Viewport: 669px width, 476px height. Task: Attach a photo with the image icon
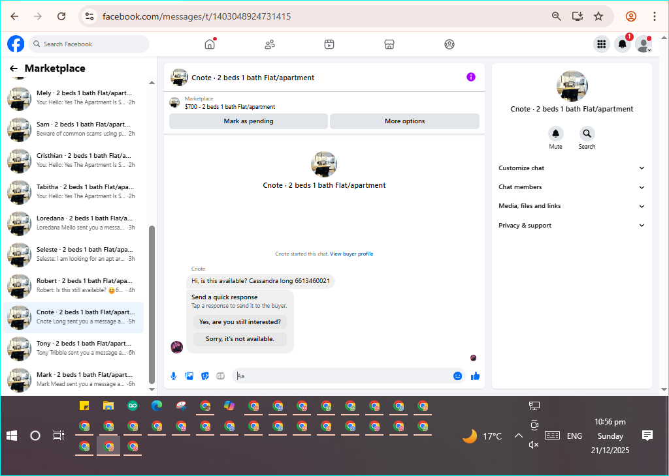pos(189,376)
